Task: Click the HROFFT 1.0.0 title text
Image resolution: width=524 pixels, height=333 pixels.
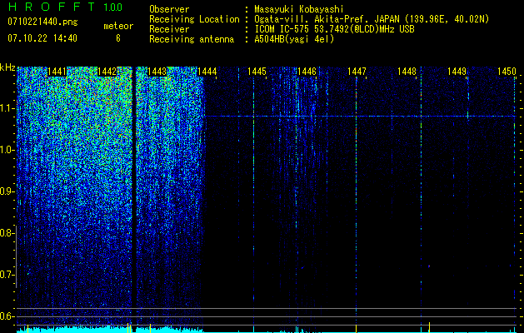Action: tap(65, 7)
